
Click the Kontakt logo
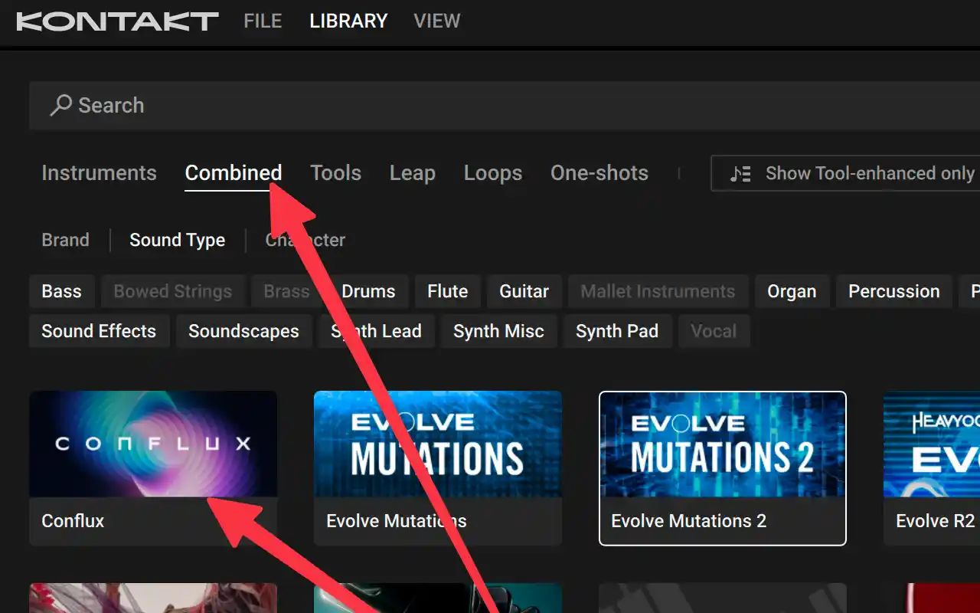point(117,21)
